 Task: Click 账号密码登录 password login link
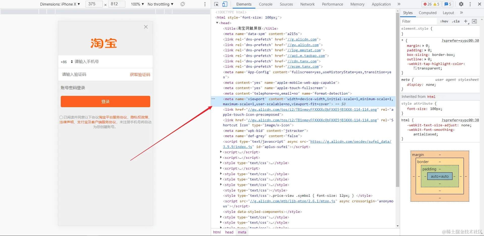tap(73, 88)
